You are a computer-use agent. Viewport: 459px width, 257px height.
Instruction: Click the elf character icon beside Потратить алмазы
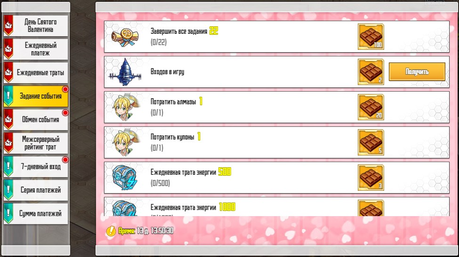125,107
